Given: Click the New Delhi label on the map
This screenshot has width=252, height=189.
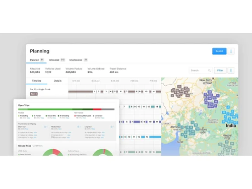Looking at the screenshot, I should (206, 80).
